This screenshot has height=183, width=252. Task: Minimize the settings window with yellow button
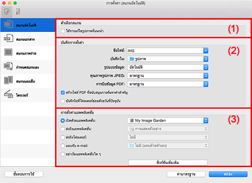pos(9,3)
